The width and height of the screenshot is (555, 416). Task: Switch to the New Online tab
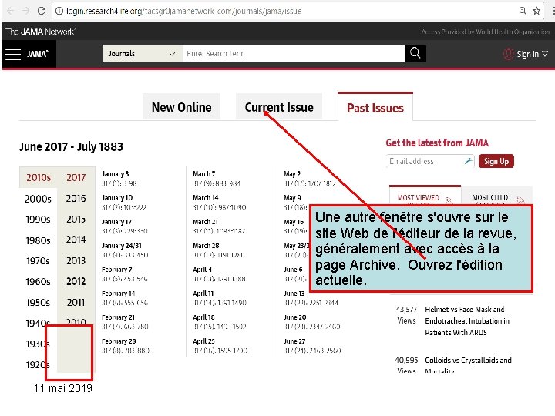182,107
